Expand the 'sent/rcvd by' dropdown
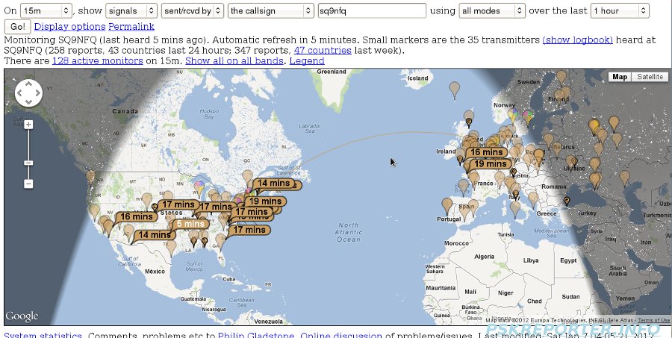 pos(193,10)
